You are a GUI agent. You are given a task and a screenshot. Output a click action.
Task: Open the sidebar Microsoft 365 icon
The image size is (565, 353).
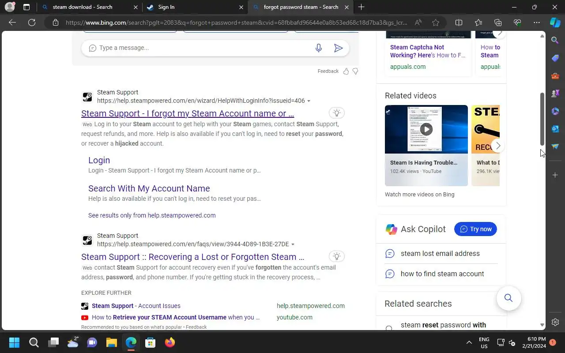pyautogui.click(x=555, y=111)
